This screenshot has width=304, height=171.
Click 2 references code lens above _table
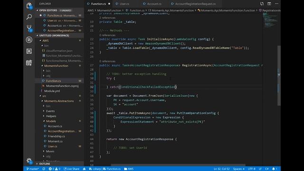click(107, 18)
